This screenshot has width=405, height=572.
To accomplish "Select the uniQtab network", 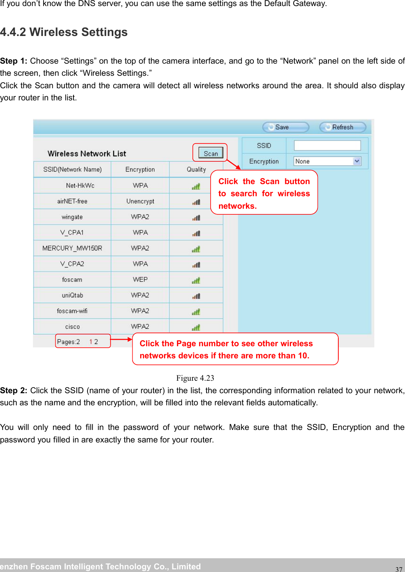I will pyautogui.click(x=72, y=295).
